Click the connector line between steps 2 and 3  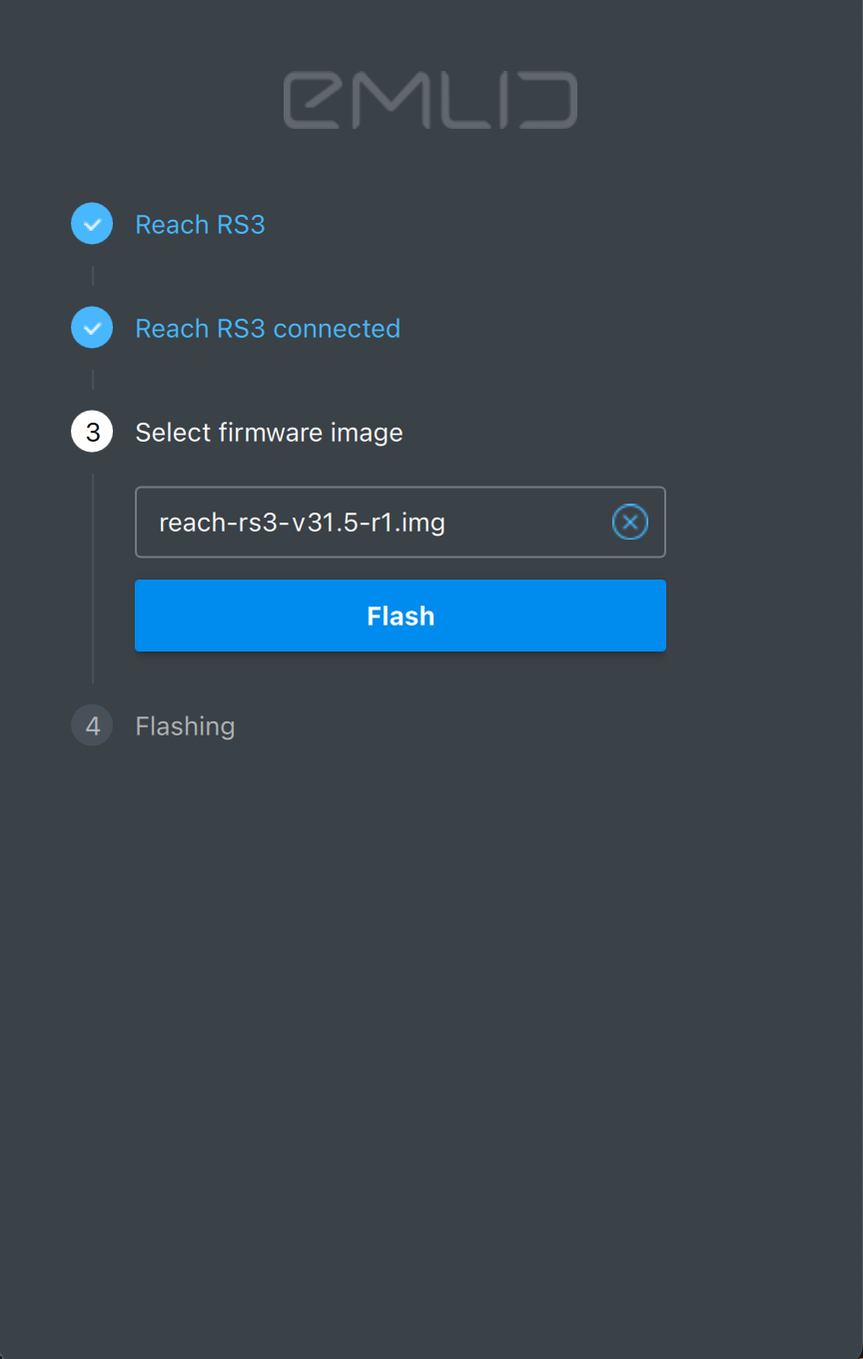click(93, 380)
